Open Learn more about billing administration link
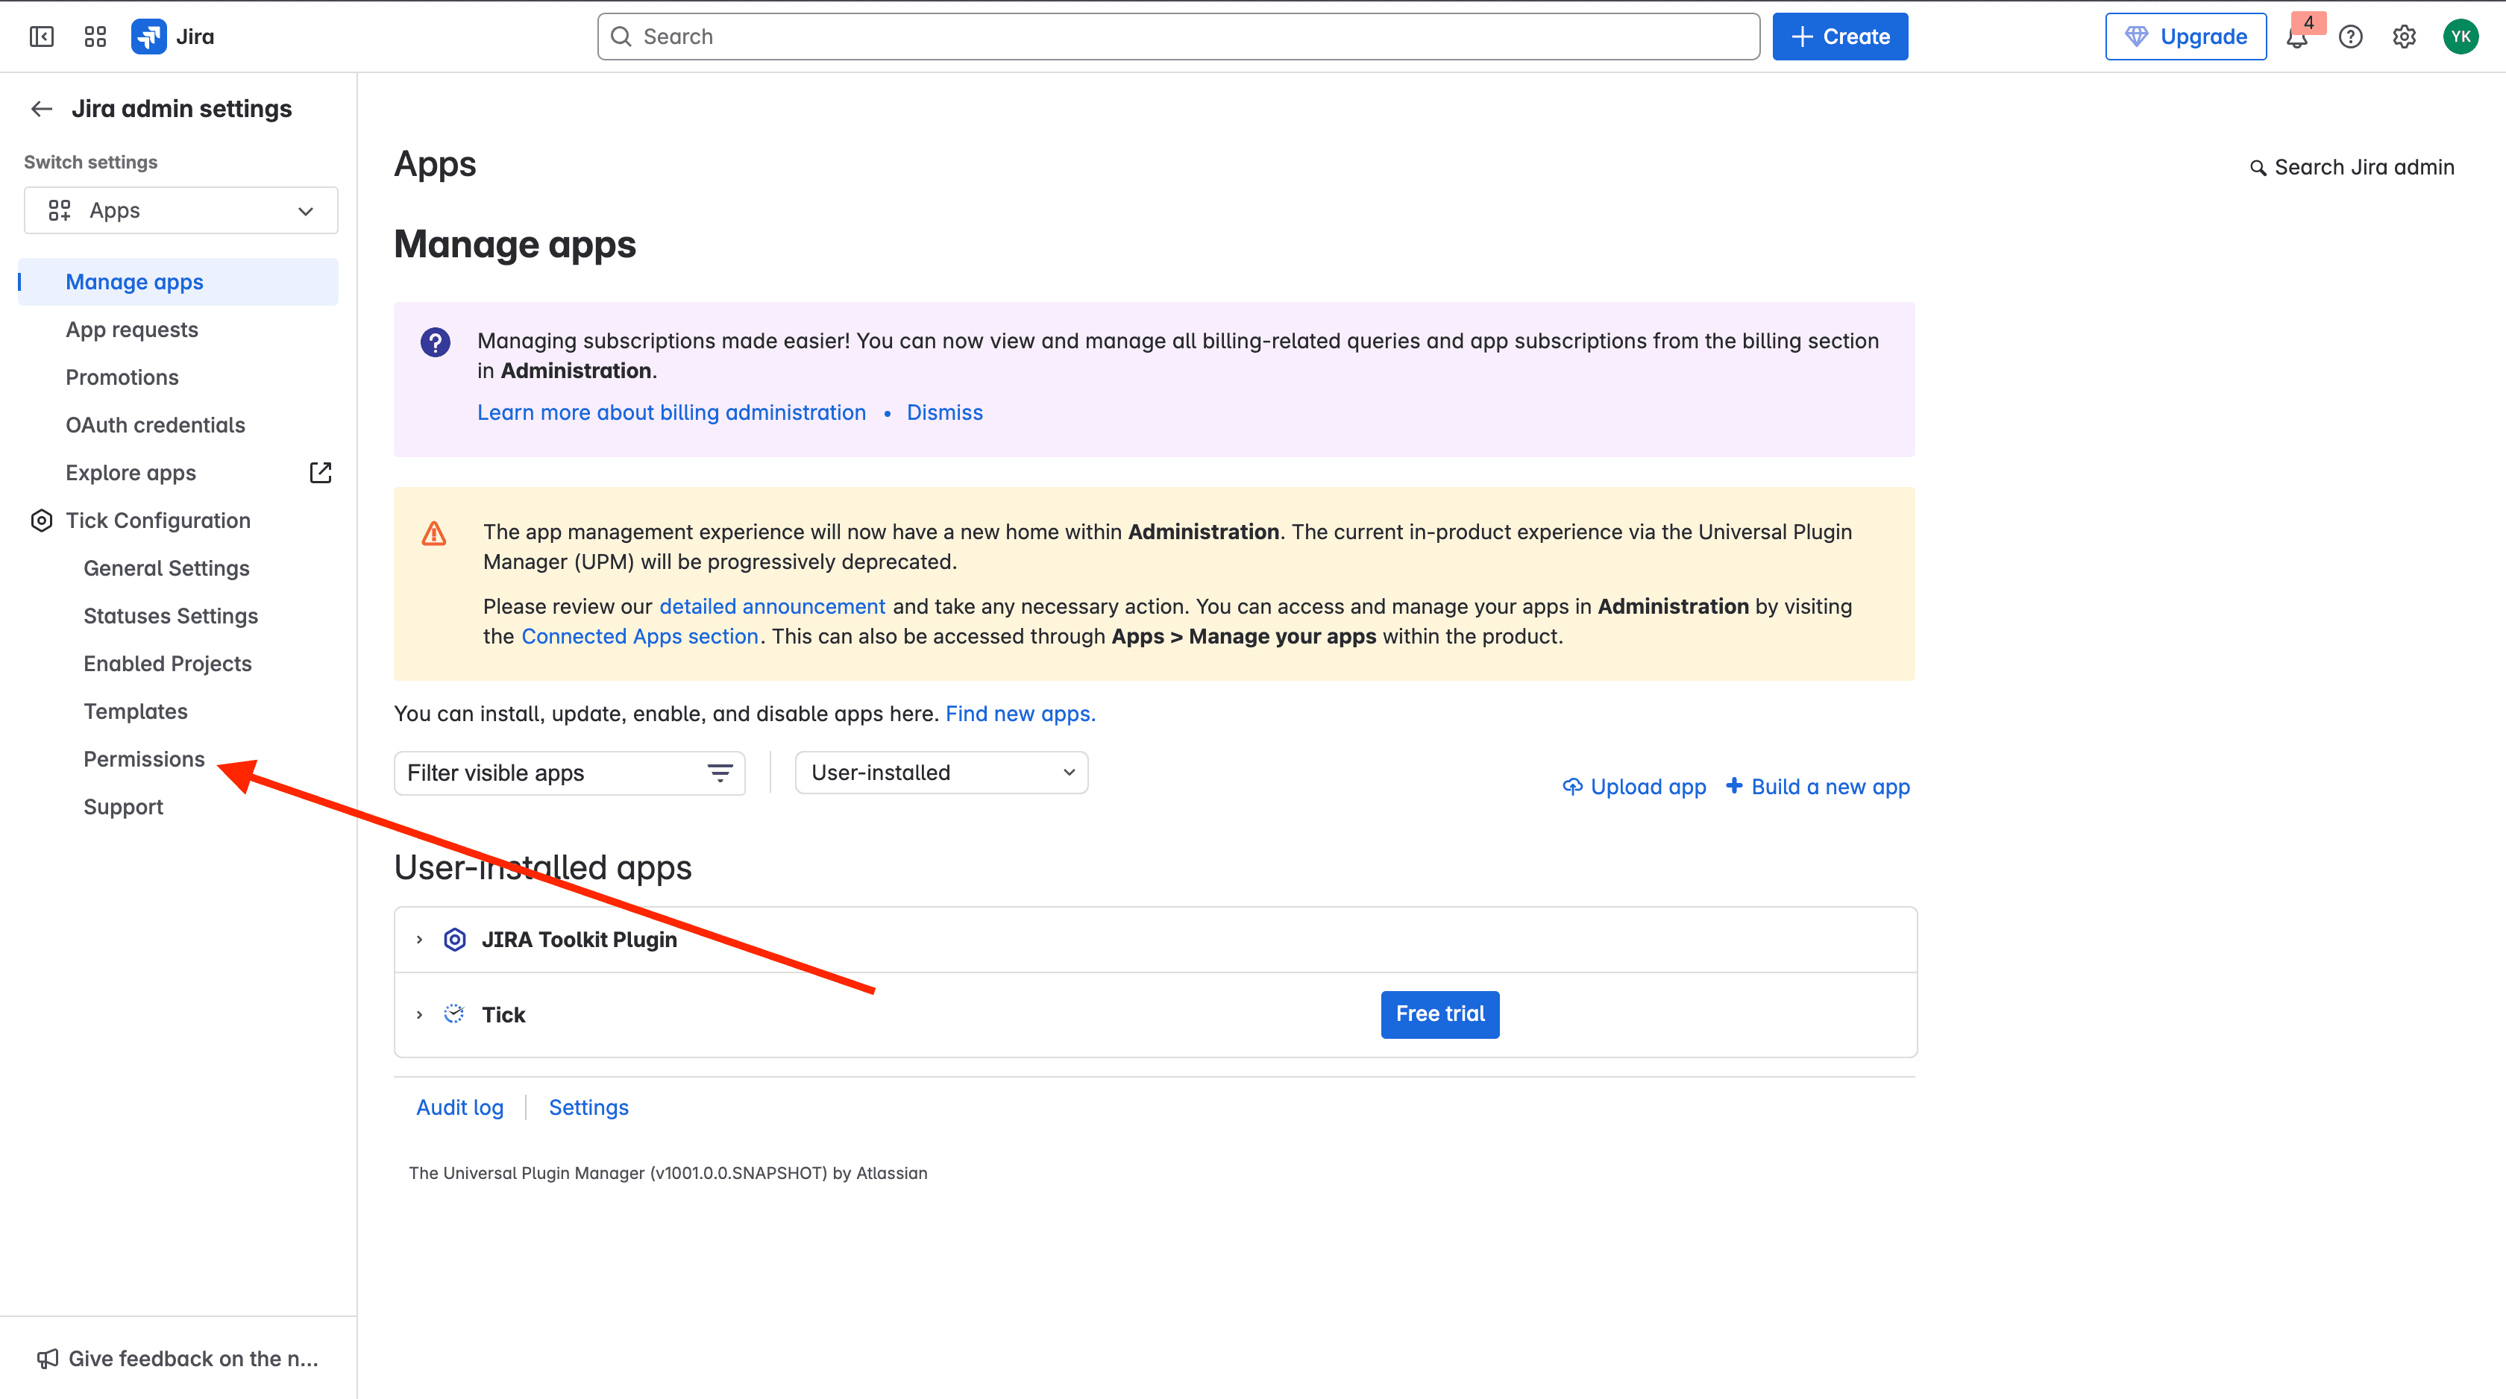 (671, 412)
